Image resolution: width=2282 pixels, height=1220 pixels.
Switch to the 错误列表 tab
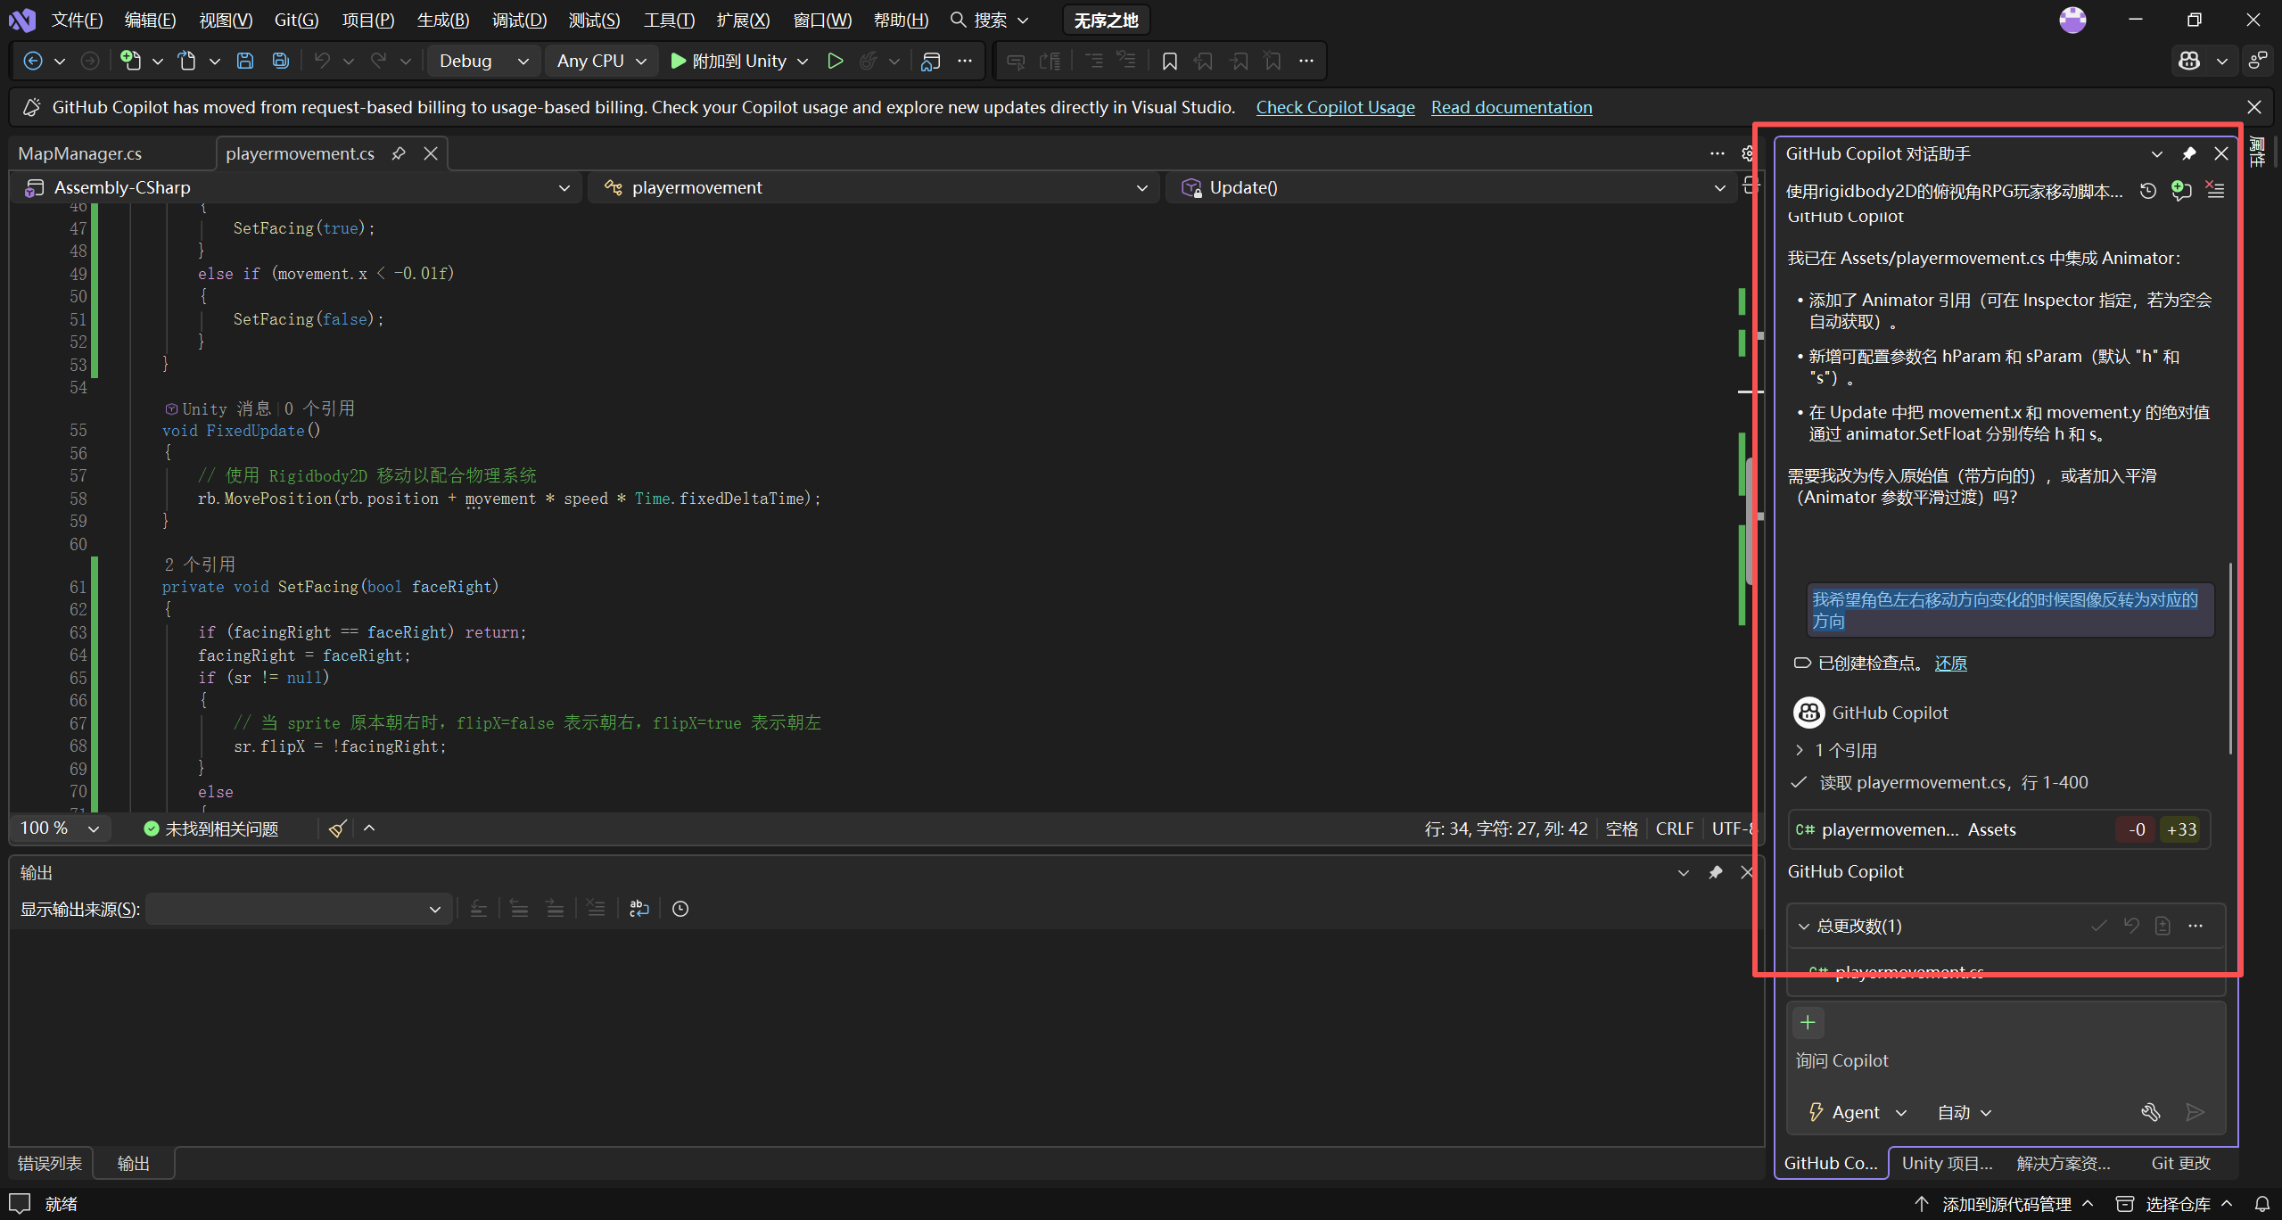(x=50, y=1163)
